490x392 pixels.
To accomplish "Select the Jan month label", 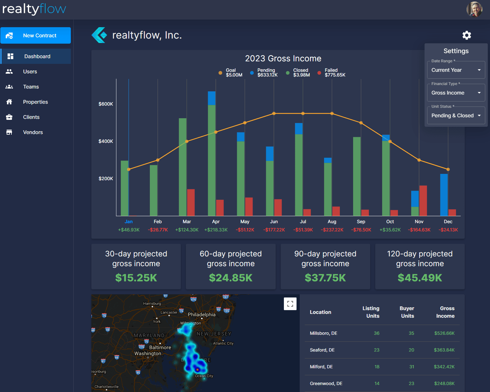I will [129, 222].
